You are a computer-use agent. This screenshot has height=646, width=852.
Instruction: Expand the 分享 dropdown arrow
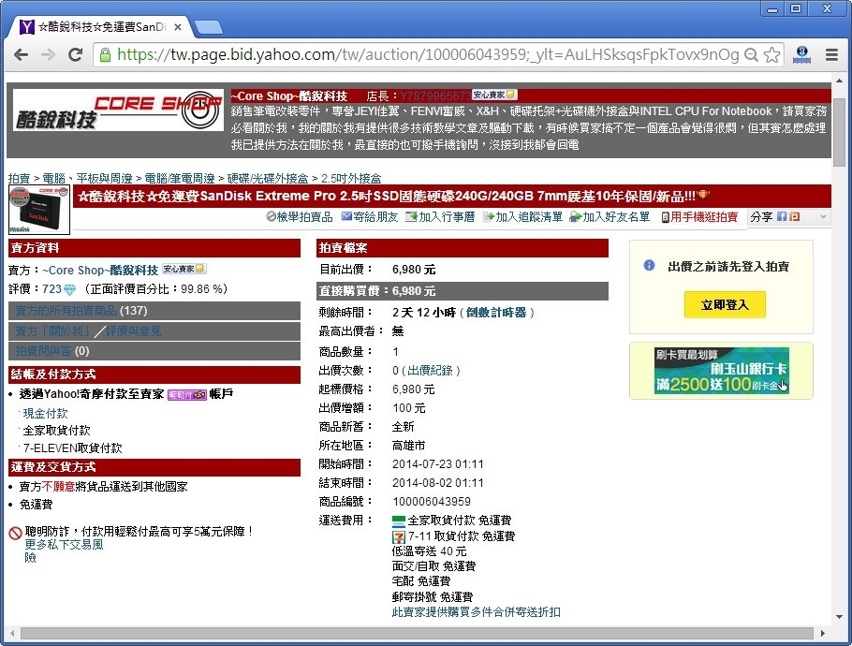[823, 217]
